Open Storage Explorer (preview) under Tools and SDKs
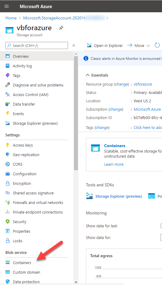The width and height of the screenshot is (162, 285). (x=119, y=196)
